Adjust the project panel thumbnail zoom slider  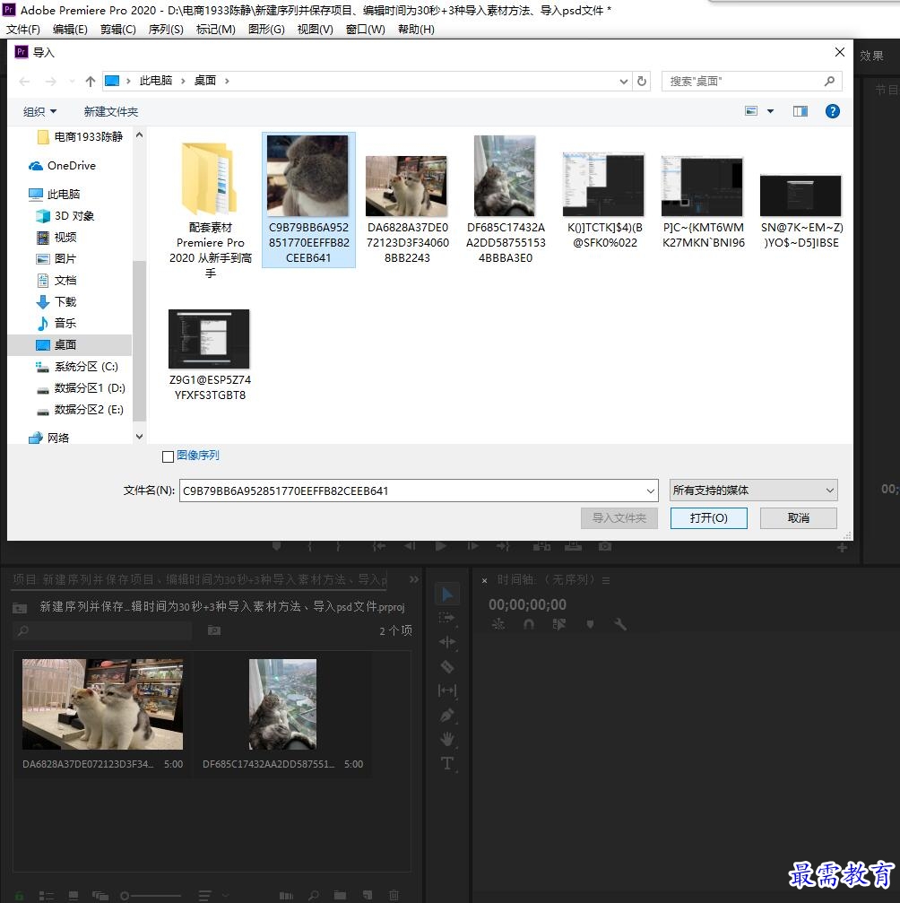tap(150, 896)
